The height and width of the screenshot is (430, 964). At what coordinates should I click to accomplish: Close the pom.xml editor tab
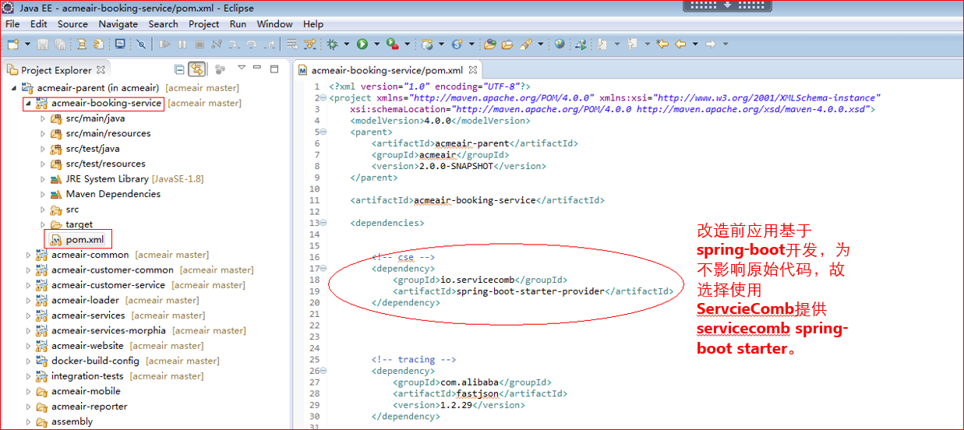coord(472,69)
